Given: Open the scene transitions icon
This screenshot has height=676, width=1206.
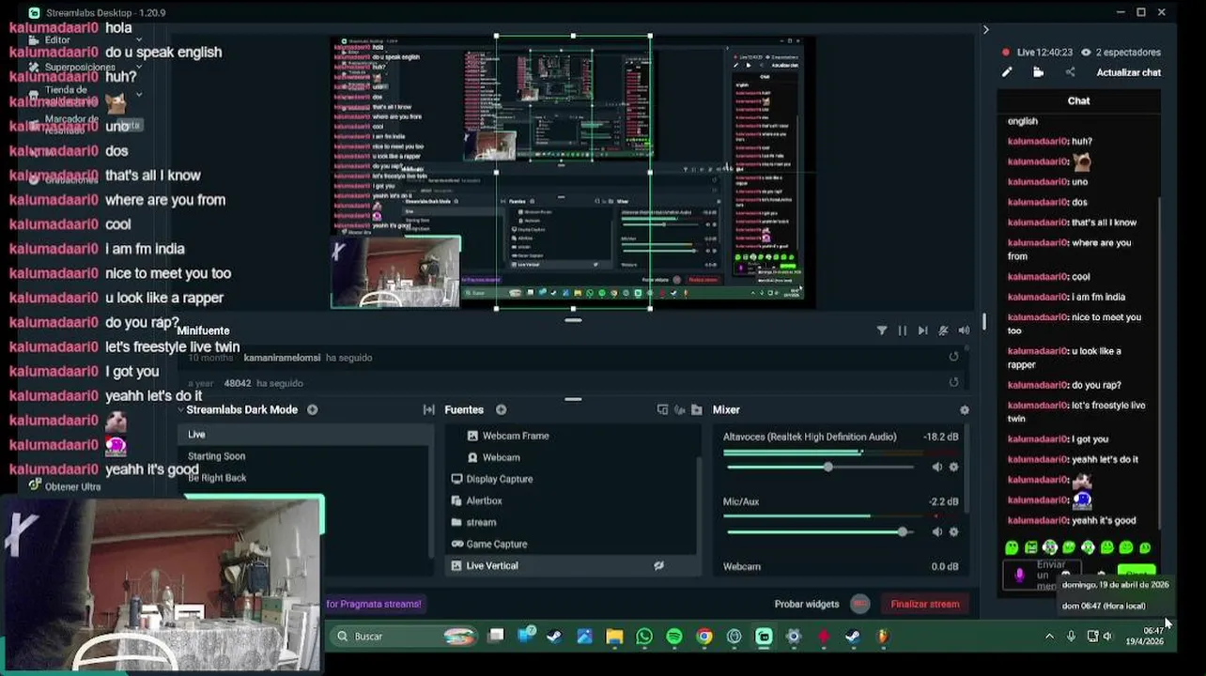Looking at the screenshot, I should click(x=429, y=409).
